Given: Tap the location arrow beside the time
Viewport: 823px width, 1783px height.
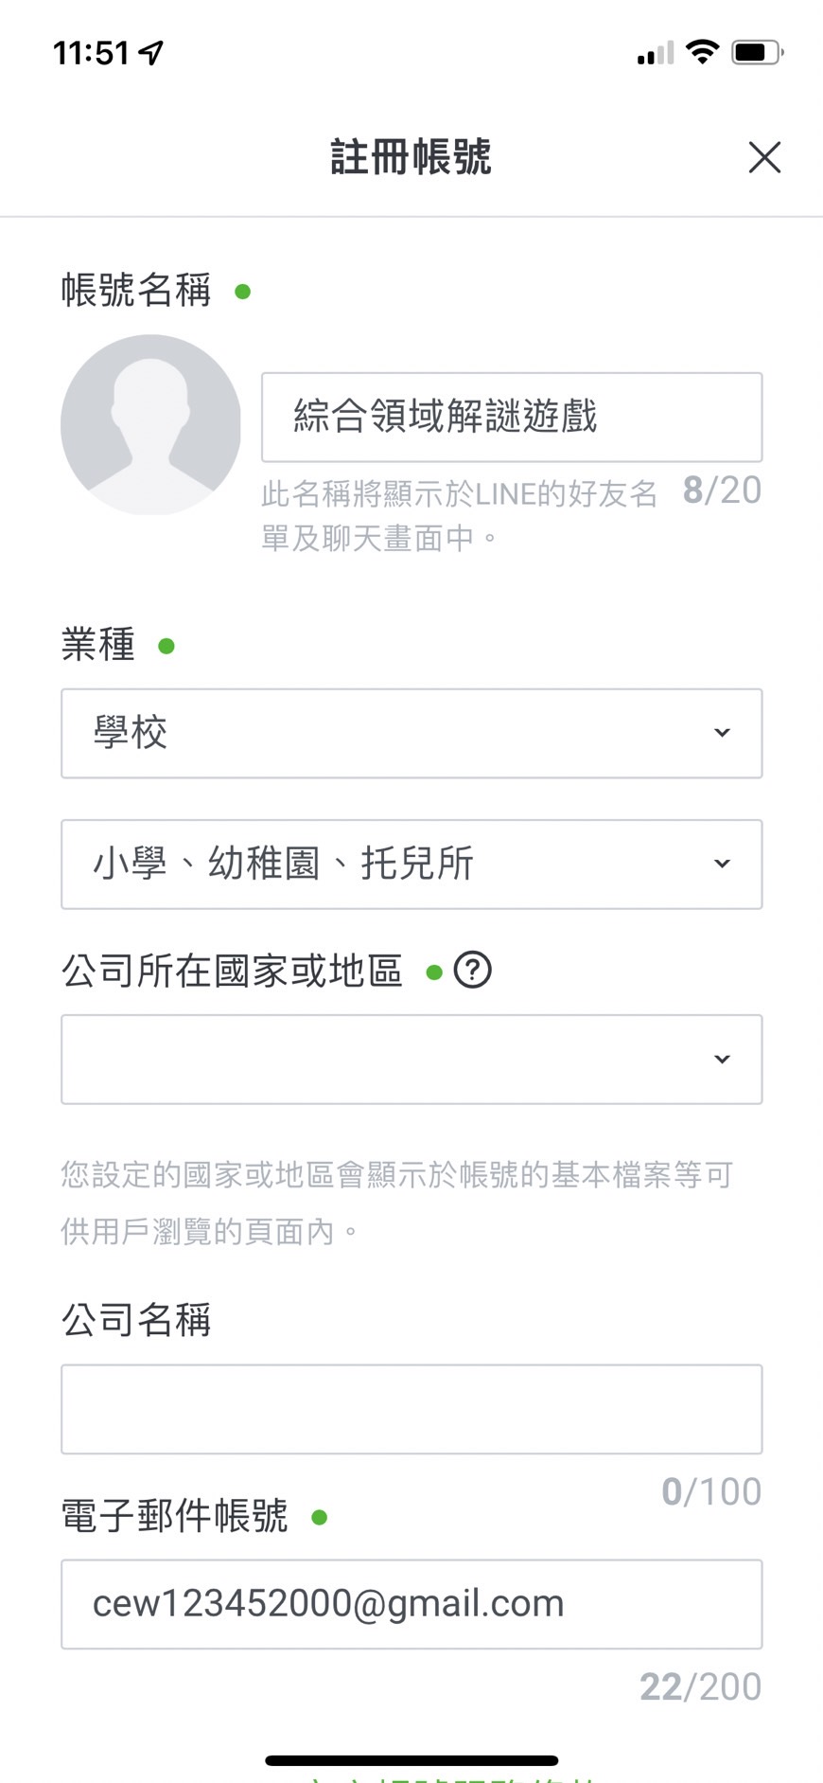Looking at the screenshot, I should click(151, 53).
